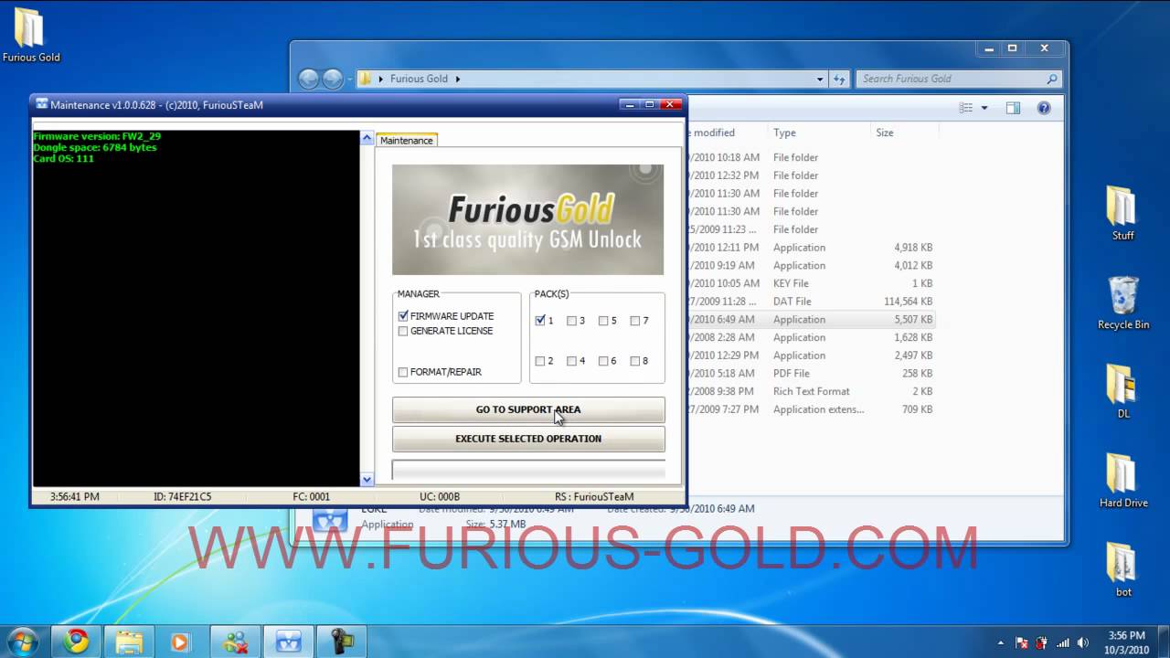The image size is (1170, 658).
Task: Launch Google Chrome from the taskbar
Action: point(77,642)
